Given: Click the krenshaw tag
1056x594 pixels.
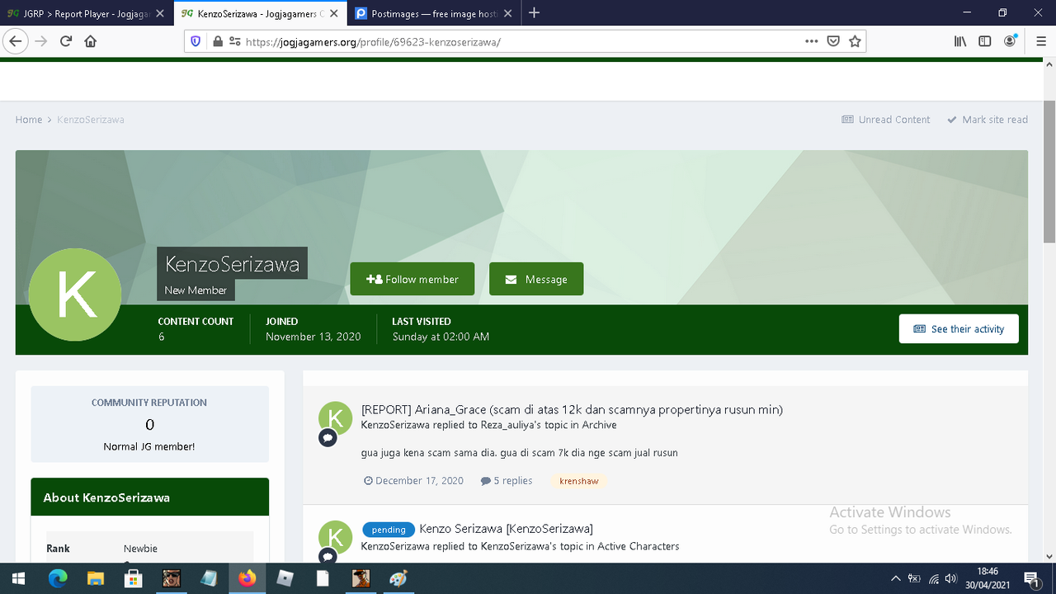Looking at the screenshot, I should click(x=579, y=480).
